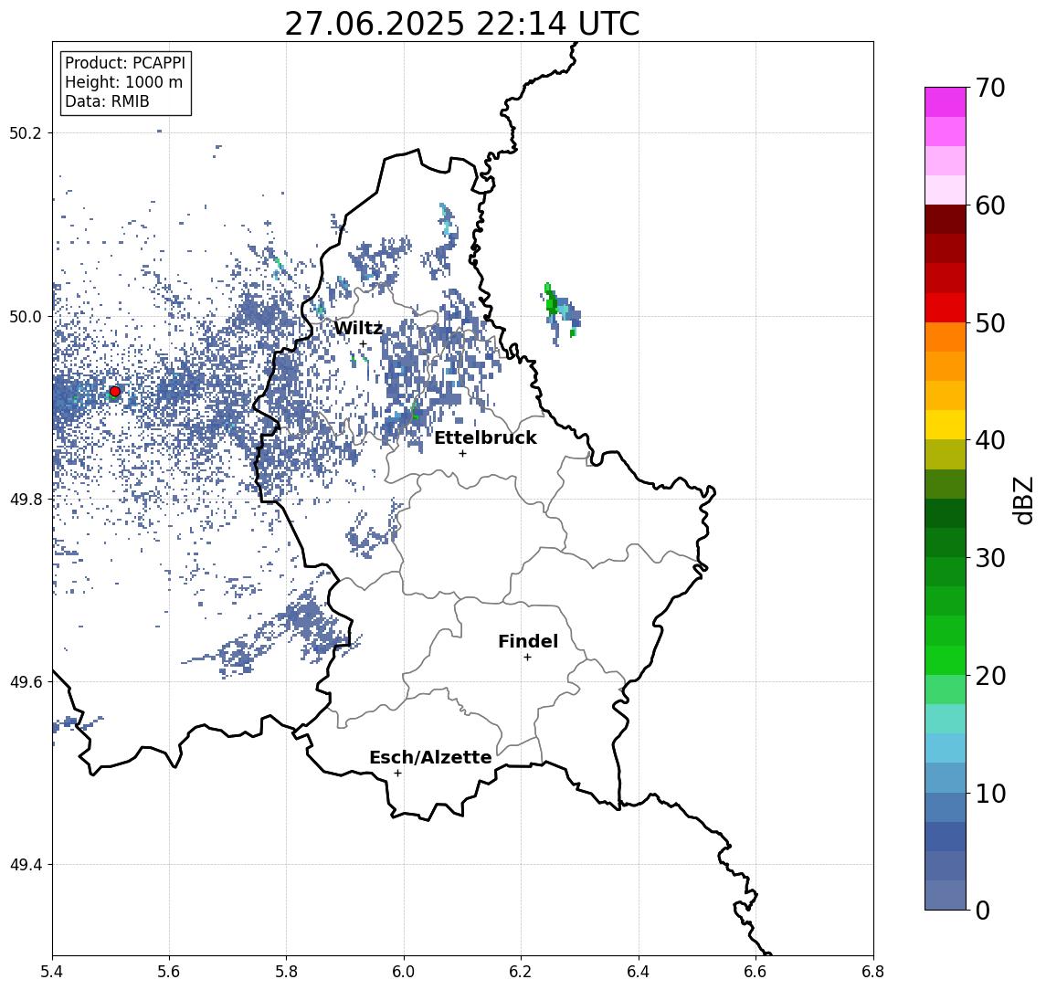
Task: Click the red radar station marker
Action: 115,392
